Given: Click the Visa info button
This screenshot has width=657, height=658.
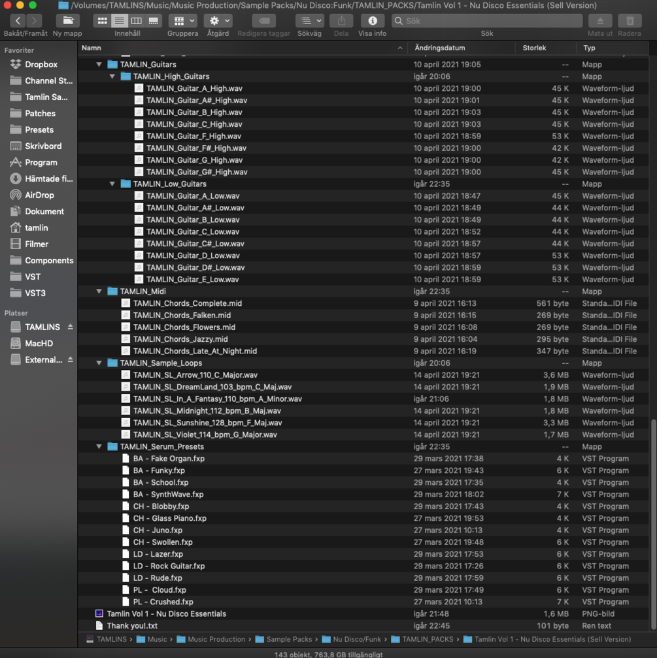Looking at the screenshot, I should click(373, 20).
